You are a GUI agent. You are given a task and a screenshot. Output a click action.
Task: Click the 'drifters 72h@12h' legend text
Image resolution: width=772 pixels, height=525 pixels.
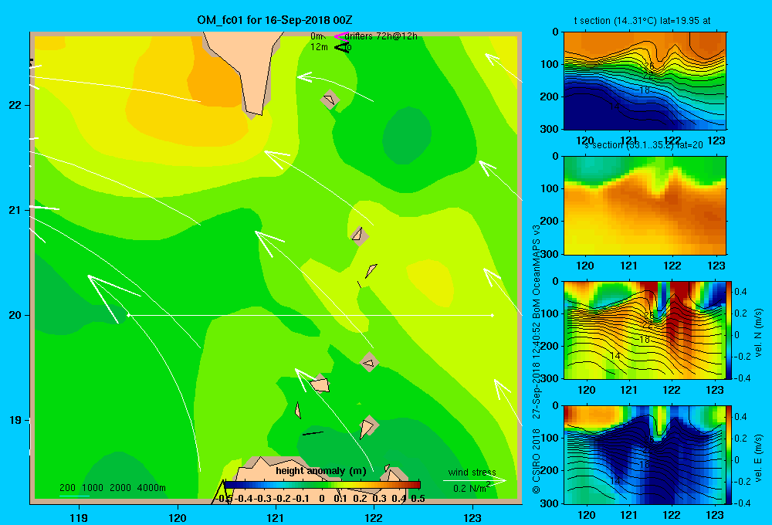tap(381, 36)
